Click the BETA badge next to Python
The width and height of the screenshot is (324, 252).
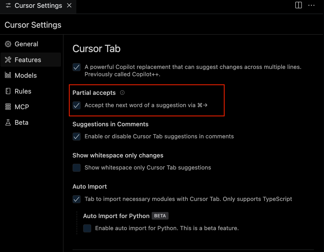pyautogui.click(x=160, y=216)
